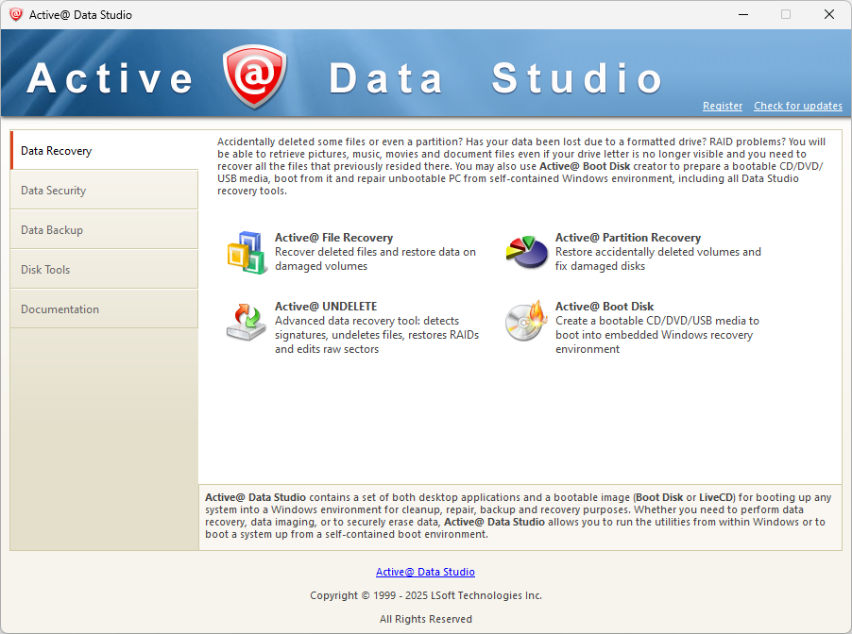
Task: Click the 'All Rights Reserved' text
Action: [x=426, y=619]
